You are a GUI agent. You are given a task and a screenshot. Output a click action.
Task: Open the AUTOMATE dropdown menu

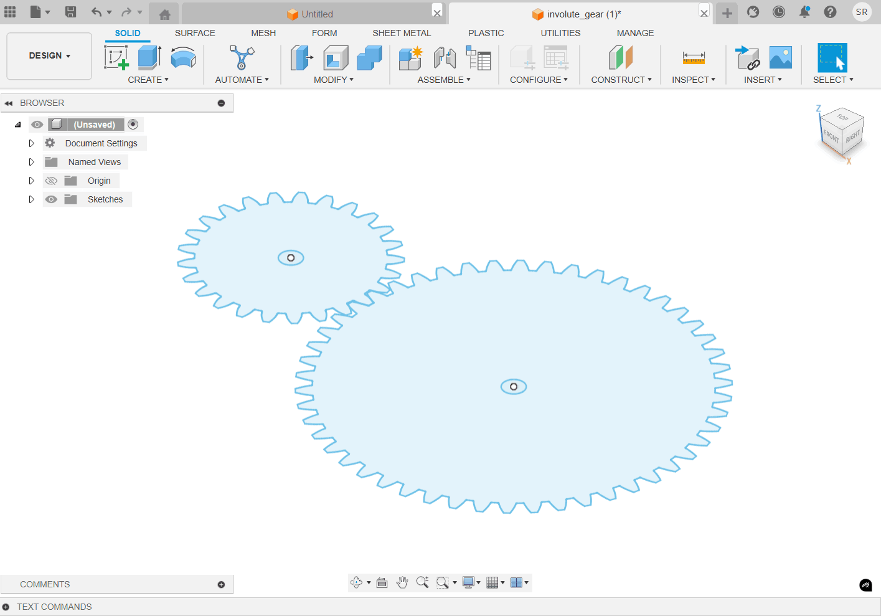(x=242, y=80)
